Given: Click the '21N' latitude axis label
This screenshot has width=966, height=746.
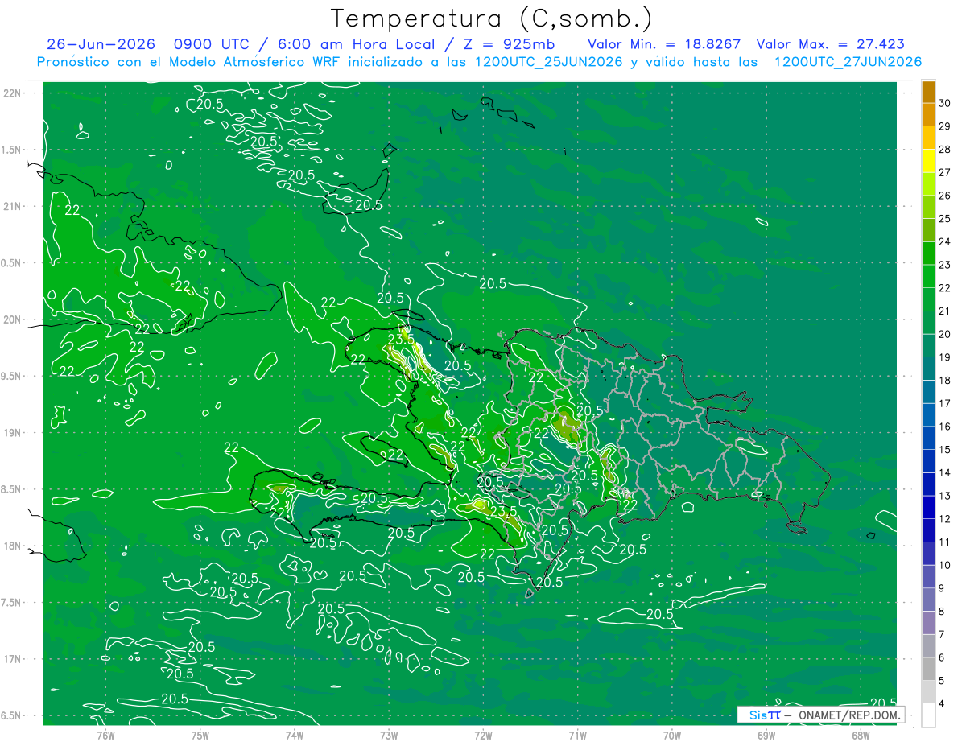Looking at the screenshot, I should click(x=14, y=206).
